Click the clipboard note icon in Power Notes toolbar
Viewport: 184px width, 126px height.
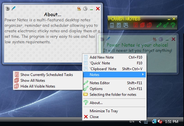[x=126, y=25]
